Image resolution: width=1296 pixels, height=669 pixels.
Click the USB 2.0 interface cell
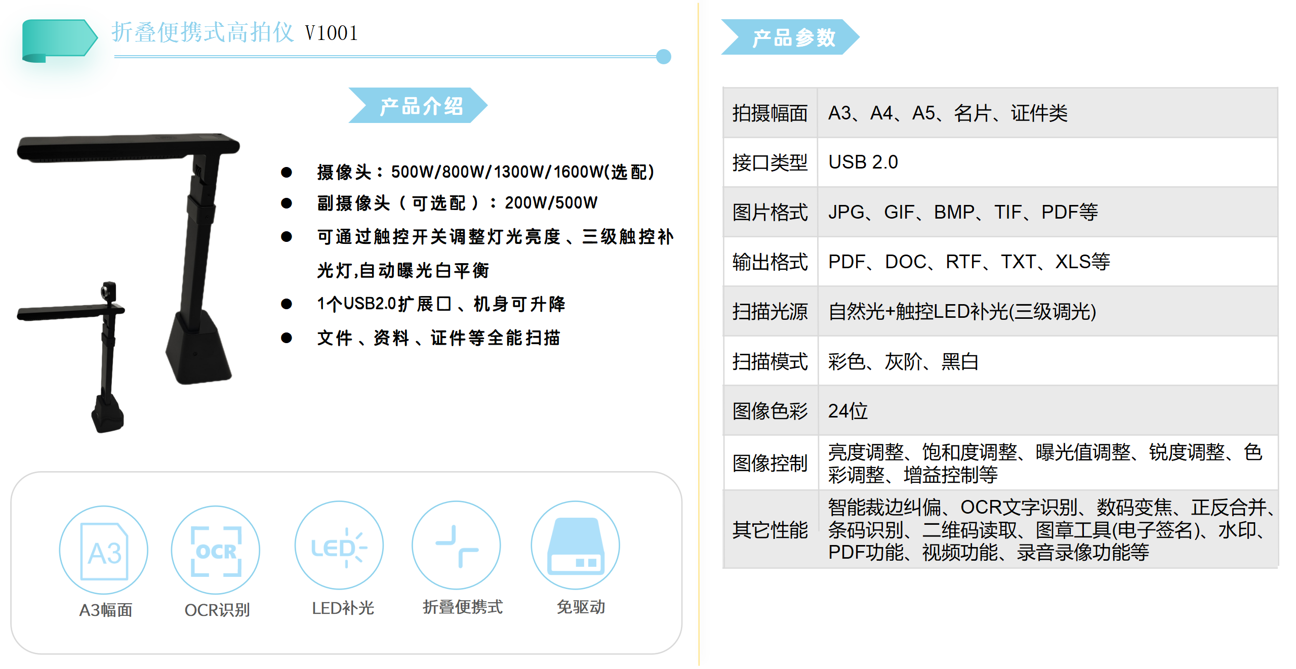coord(863,162)
